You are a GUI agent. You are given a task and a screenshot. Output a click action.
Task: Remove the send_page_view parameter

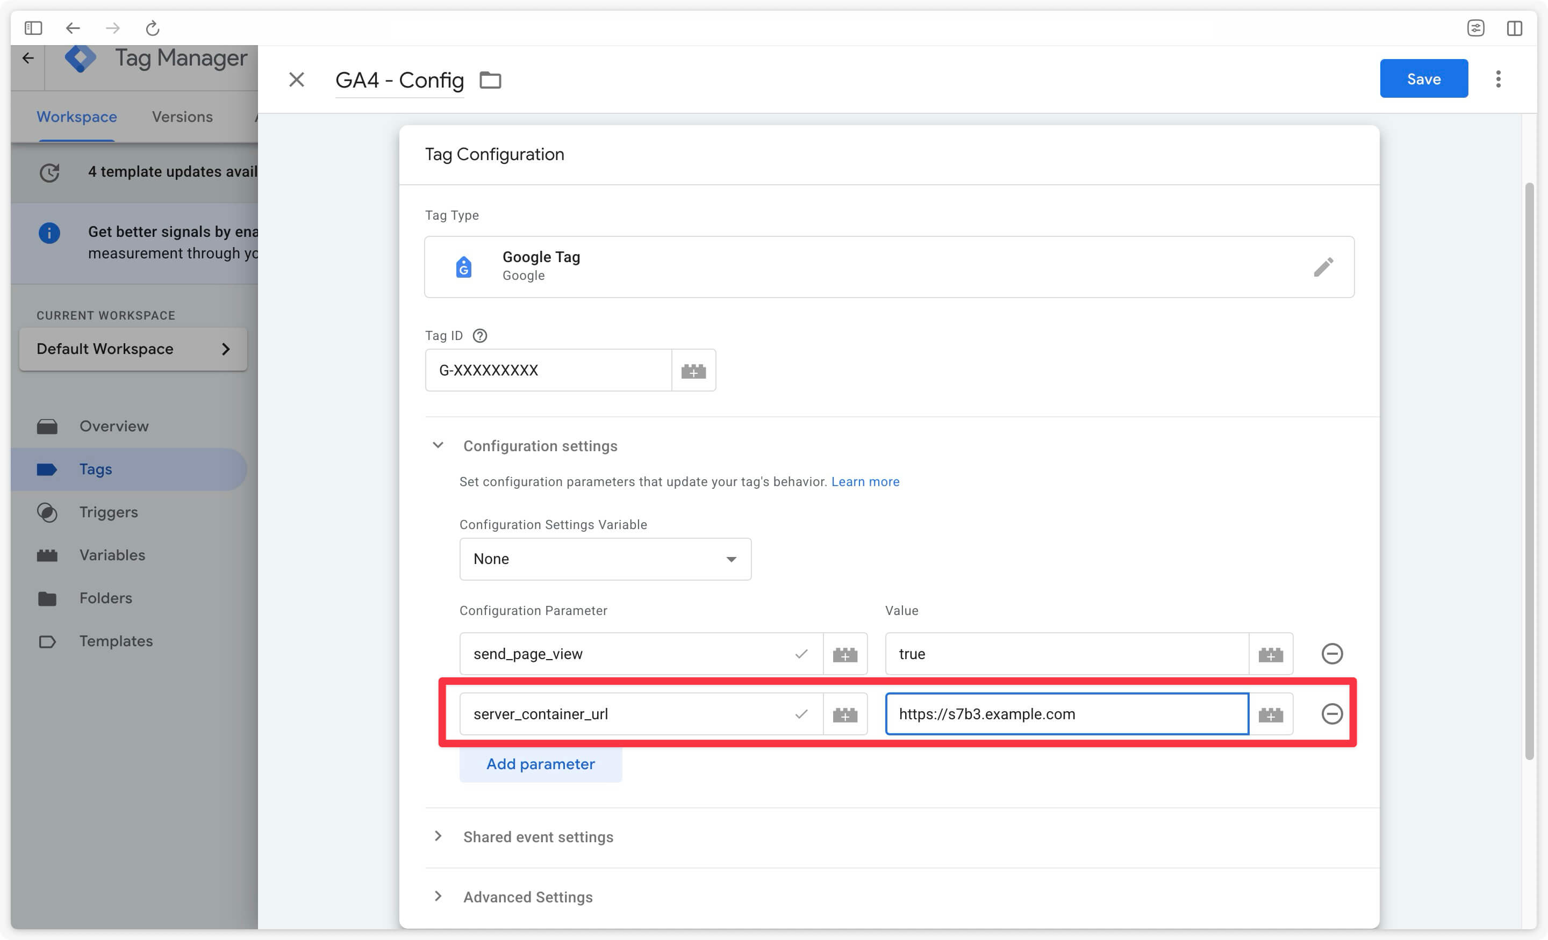tap(1332, 654)
